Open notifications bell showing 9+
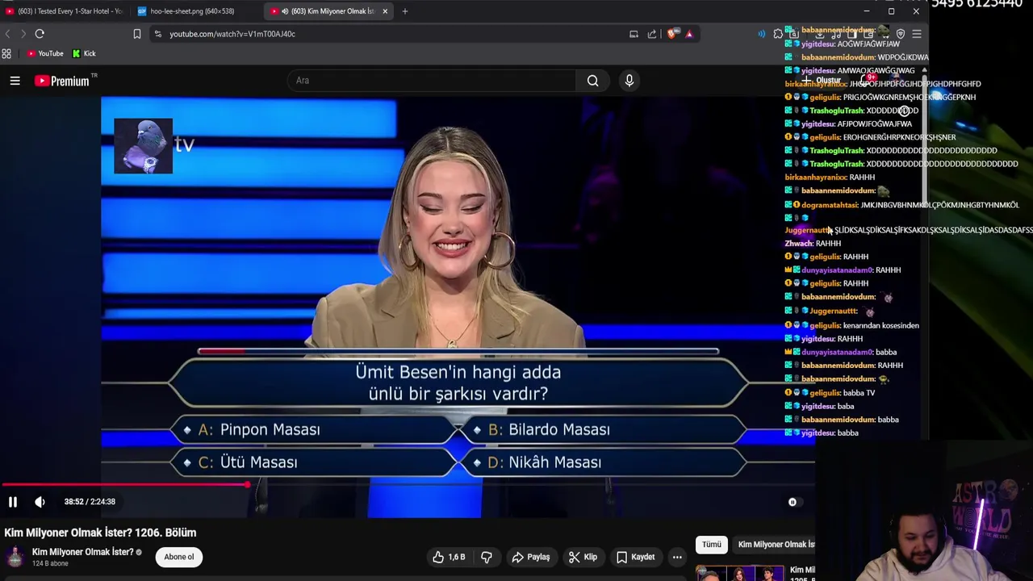Image resolution: width=1033 pixels, height=581 pixels. pyautogui.click(x=869, y=81)
